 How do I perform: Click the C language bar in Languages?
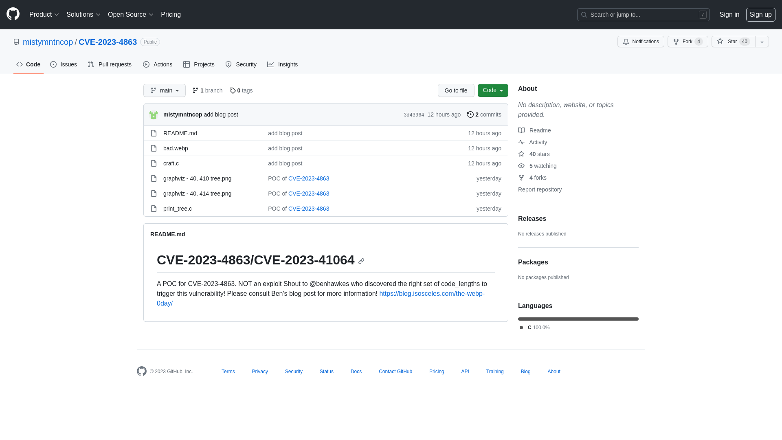(578, 319)
